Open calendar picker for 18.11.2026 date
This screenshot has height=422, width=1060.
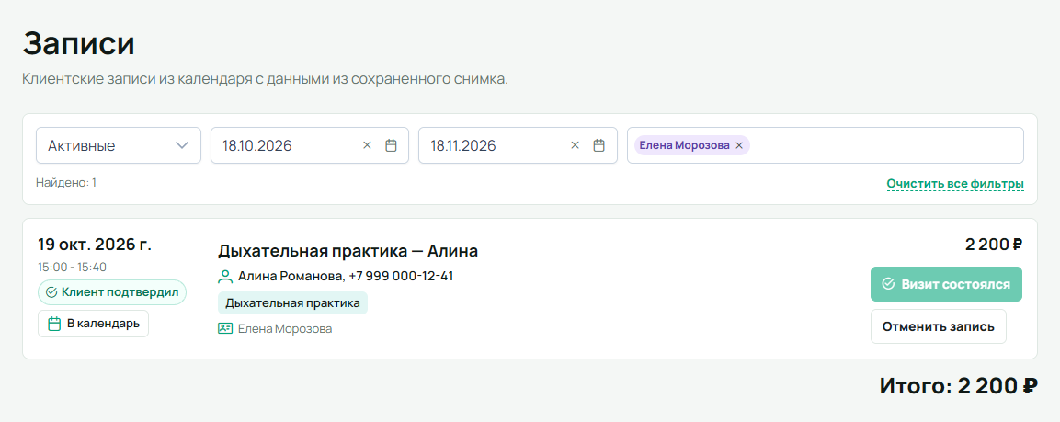coord(599,145)
